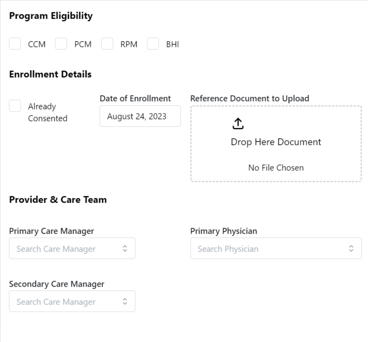Click the RPM label text
The image size is (368, 342).
click(129, 45)
